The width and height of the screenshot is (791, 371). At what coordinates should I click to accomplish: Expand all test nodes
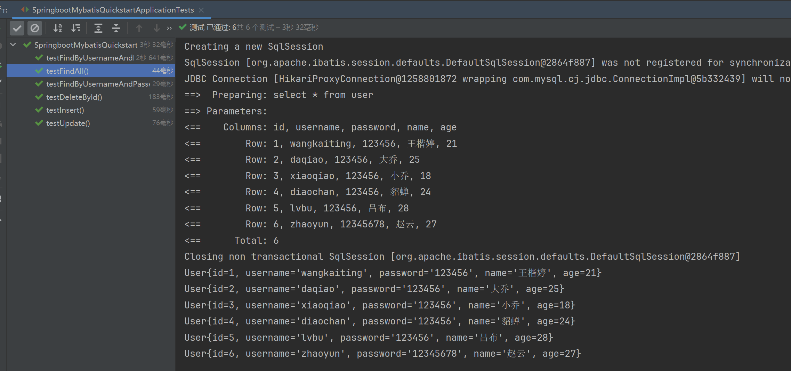(98, 28)
